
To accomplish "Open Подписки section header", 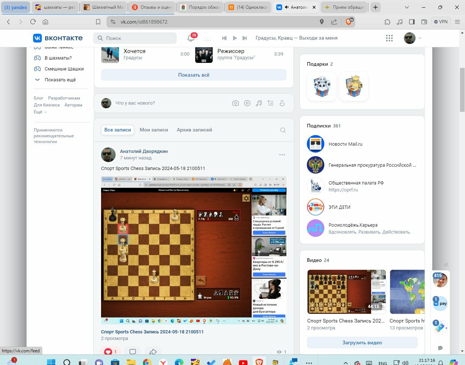I will click(x=324, y=126).
